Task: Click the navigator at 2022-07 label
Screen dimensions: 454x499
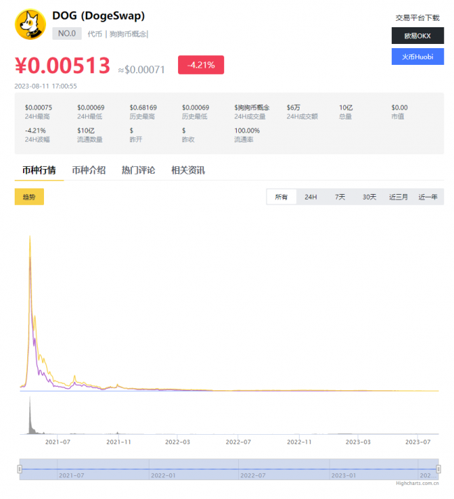Action: pos(253,475)
